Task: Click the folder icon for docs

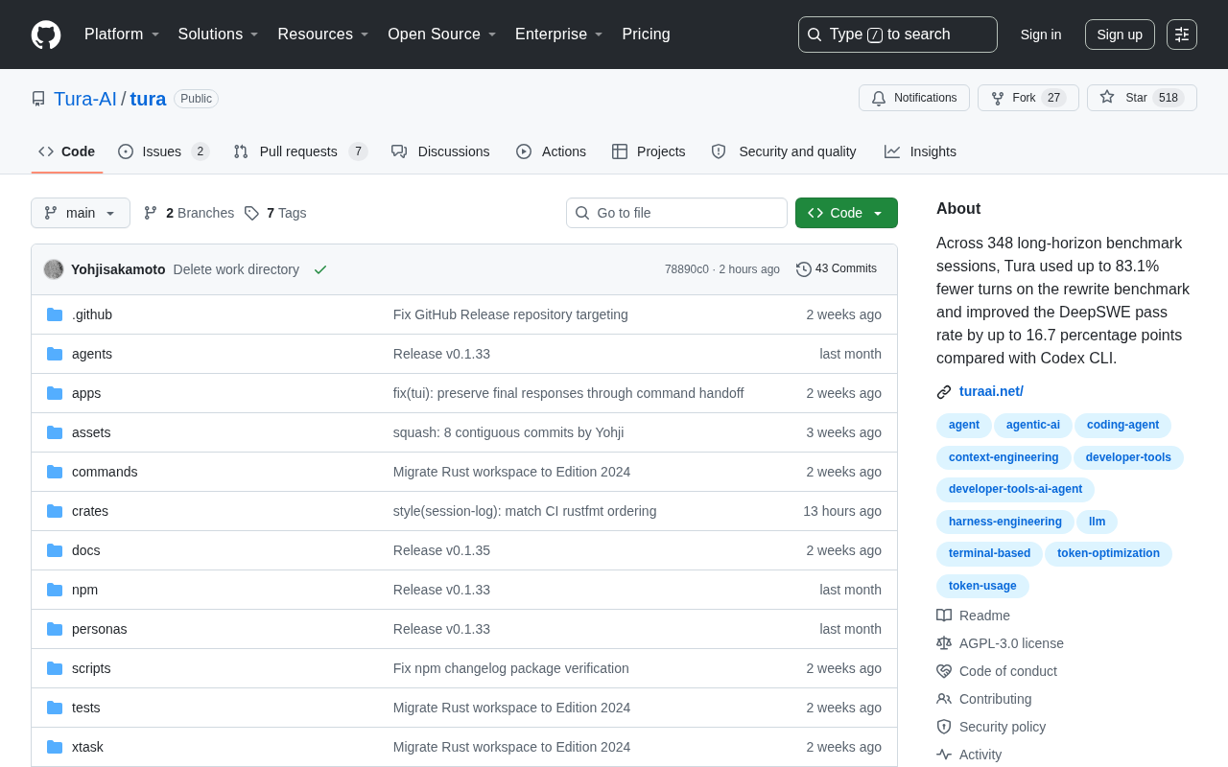Action: click(x=55, y=550)
